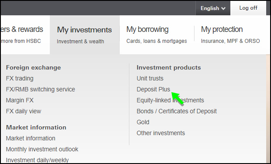Select the Margin FX link

pos(20,100)
